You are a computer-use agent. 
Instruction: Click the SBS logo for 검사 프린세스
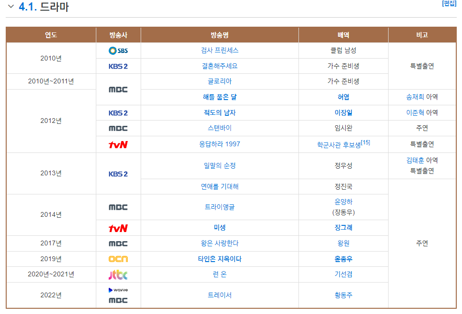pyautogui.click(x=118, y=51)
